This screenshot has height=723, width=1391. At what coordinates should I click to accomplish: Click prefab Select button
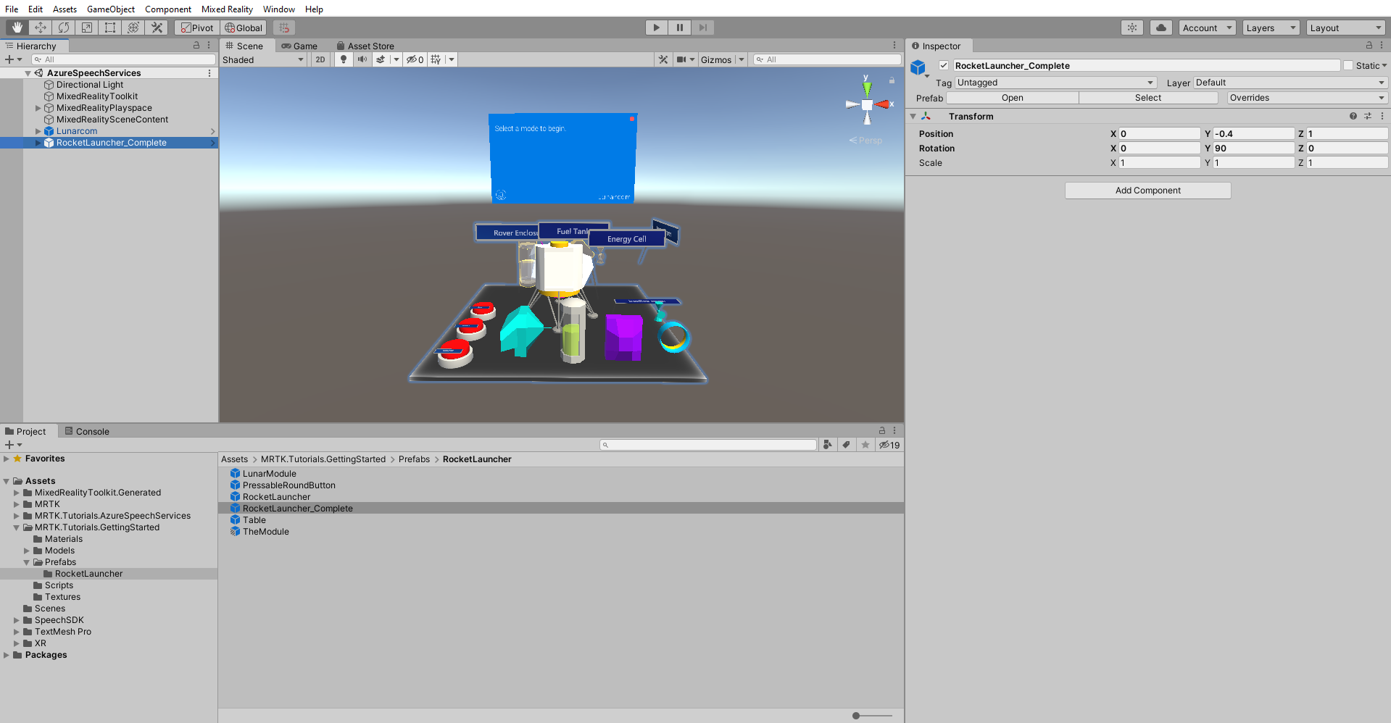[x=1148, y=98]
